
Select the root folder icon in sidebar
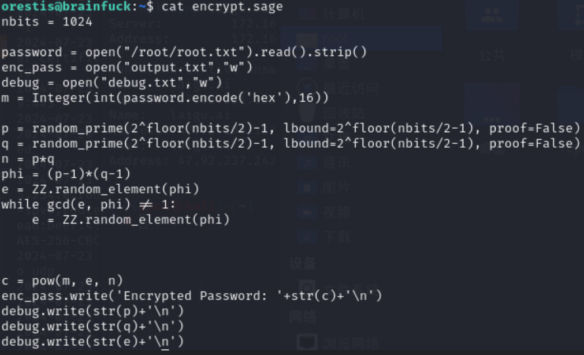point(308,38)
